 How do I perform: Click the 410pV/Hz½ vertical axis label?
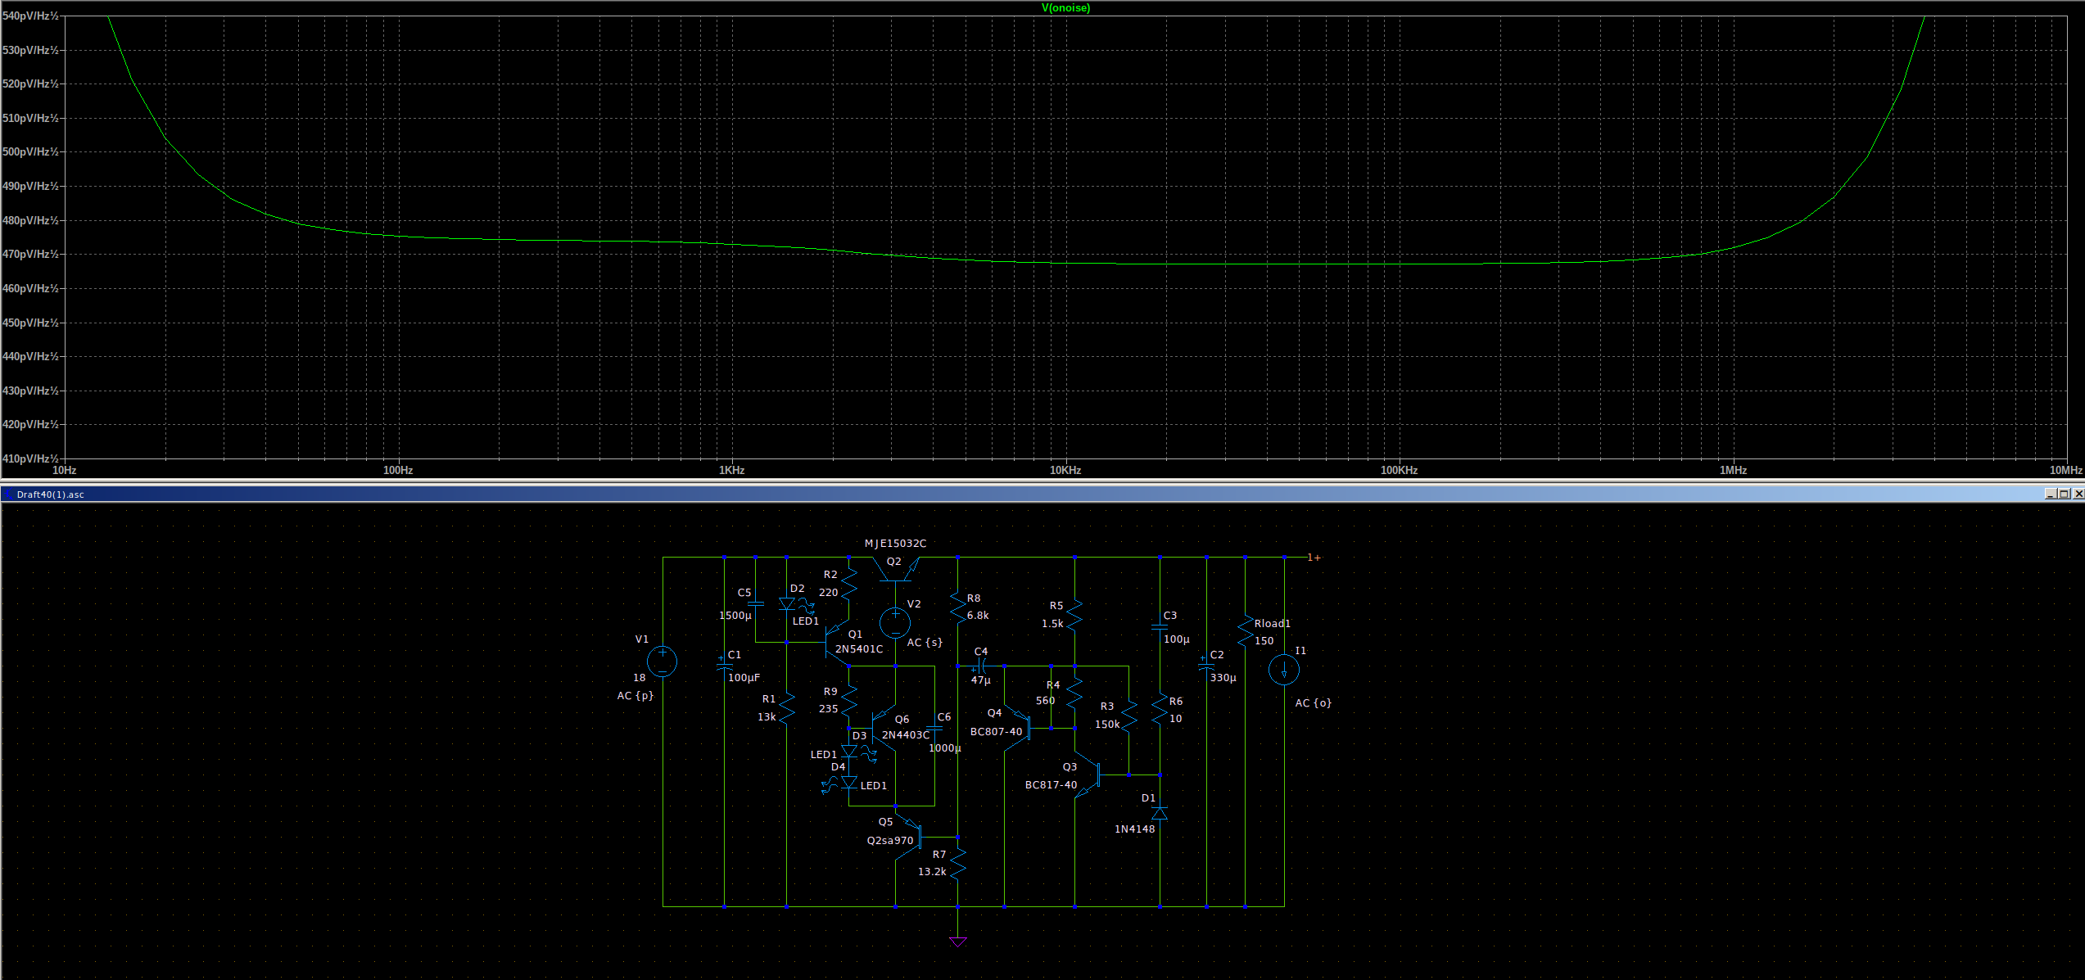pyautogui.click(x=30, y=458)
